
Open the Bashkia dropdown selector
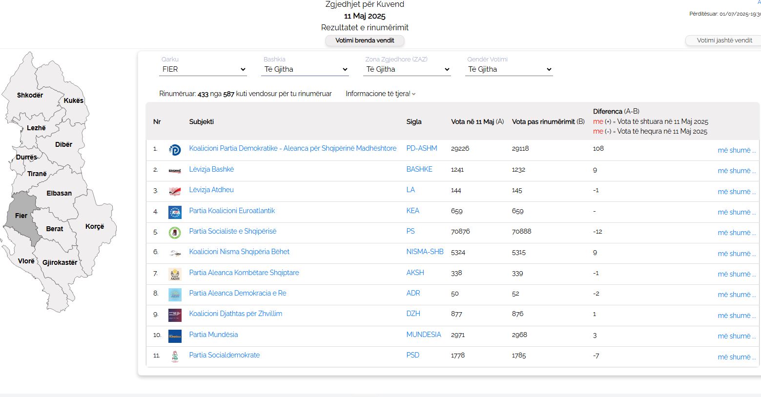[x=306, y=69]
